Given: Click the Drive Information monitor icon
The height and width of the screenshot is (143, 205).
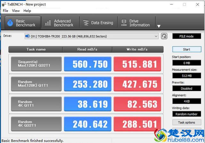Looking at the screenshot, I should coord(124,23).
